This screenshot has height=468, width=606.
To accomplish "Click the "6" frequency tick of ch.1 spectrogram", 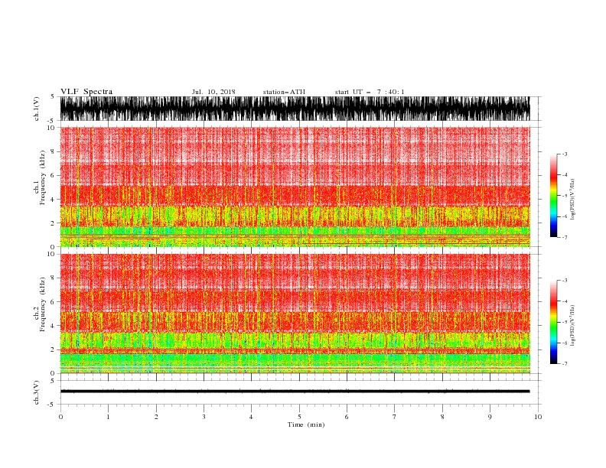I will 53,175.
